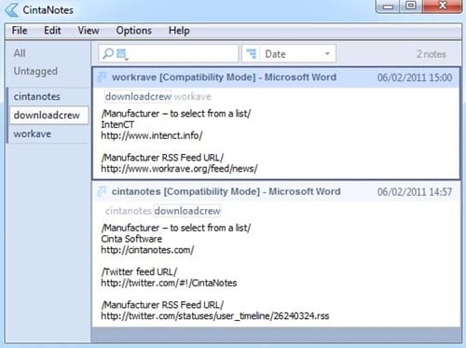Image resolution: width=466 pixels, height=348 pixels.
Task: Click the 06/02/2011 15:00 date
Action: tap(415, 77)
